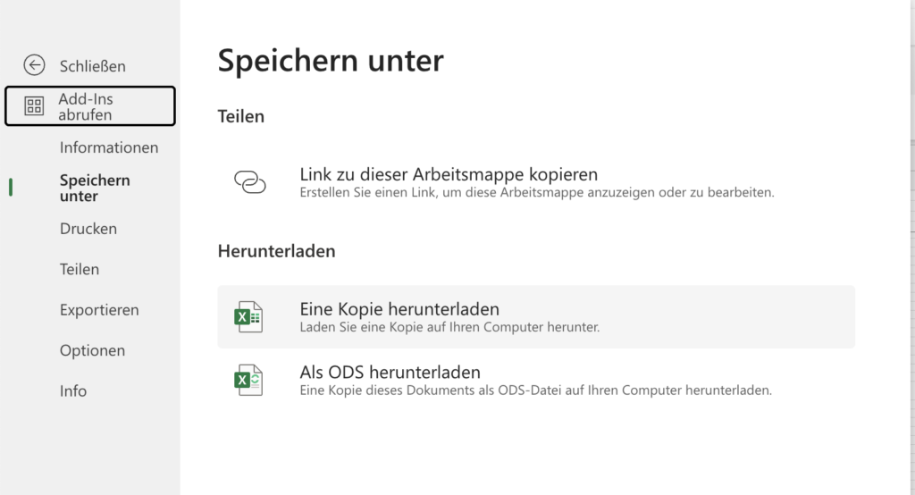Open the Informationen page
The image size is (915, 495).
(x=109, y=147)
